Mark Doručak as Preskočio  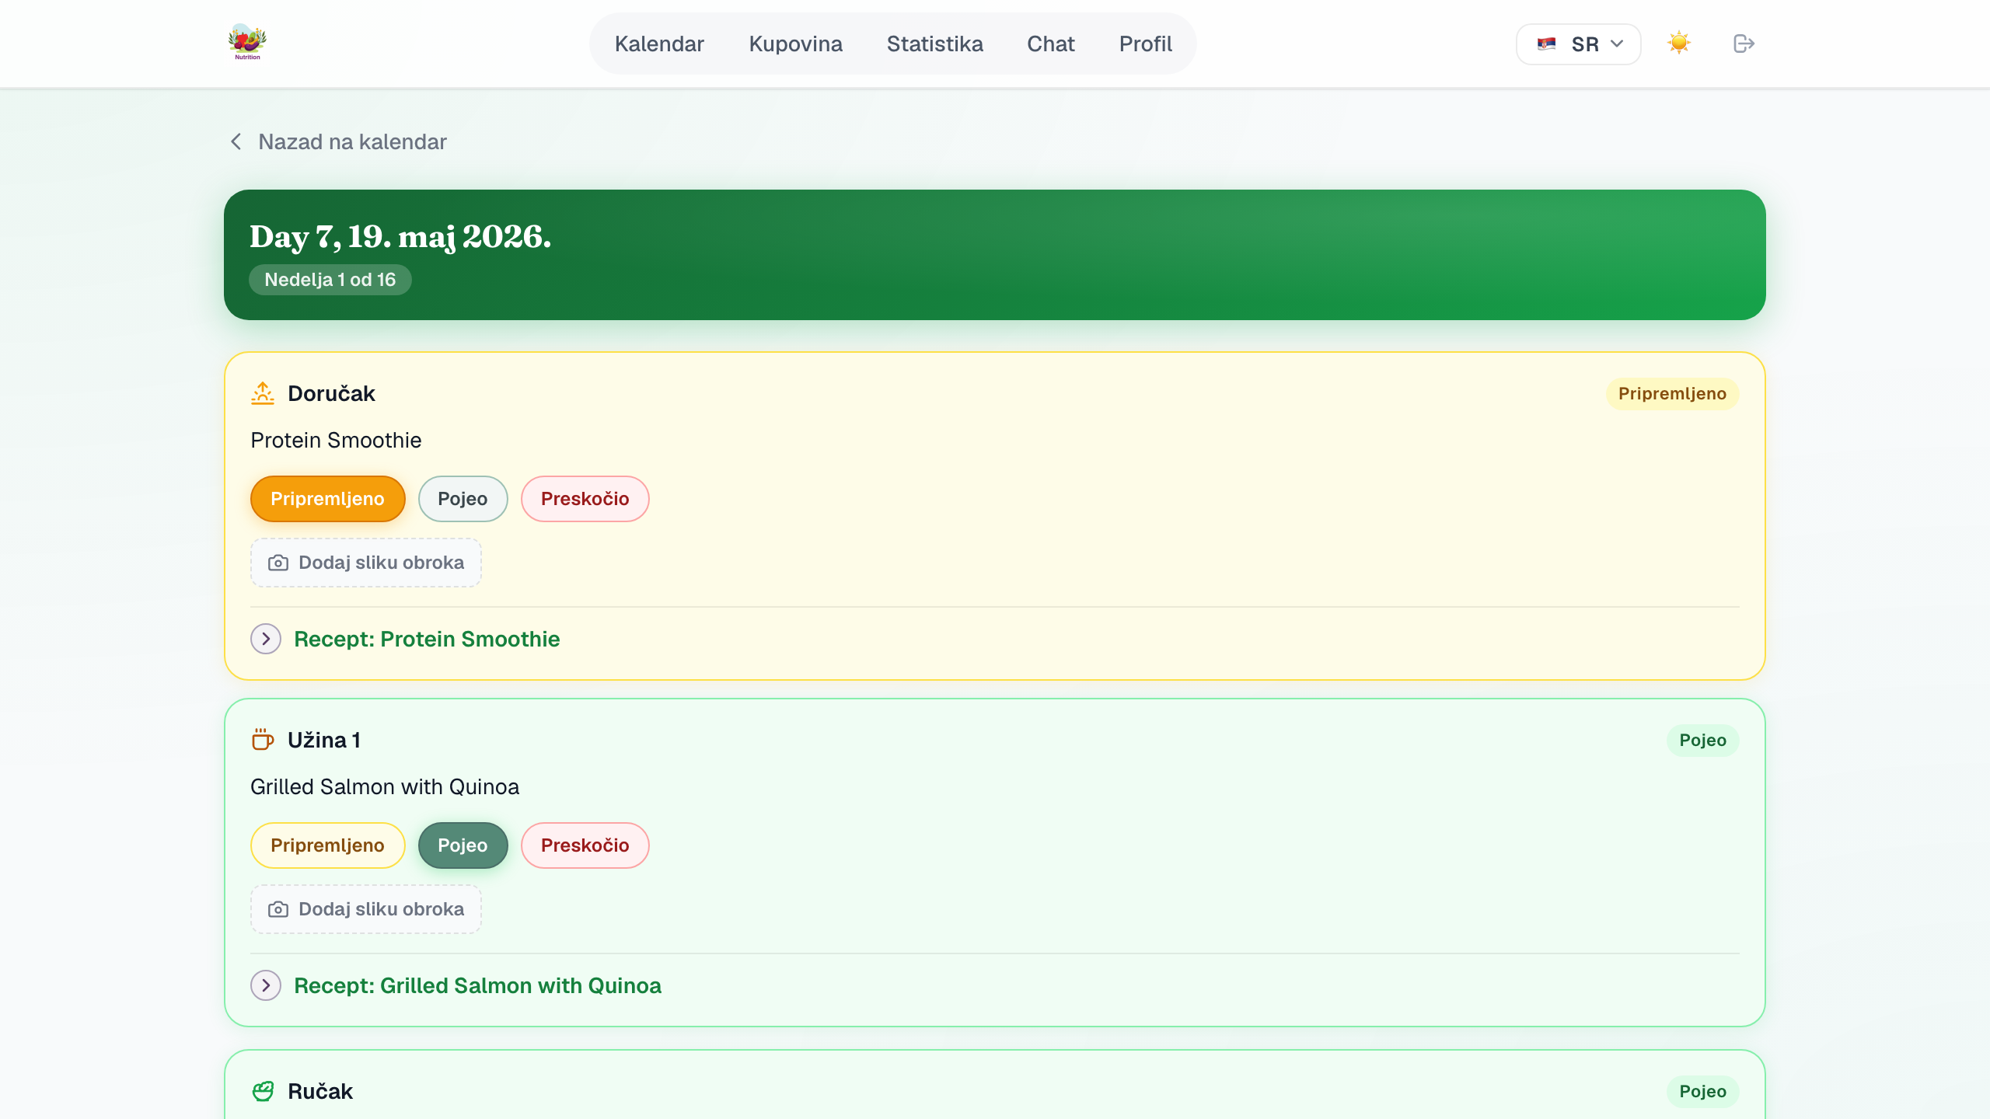tap(585, 499)
